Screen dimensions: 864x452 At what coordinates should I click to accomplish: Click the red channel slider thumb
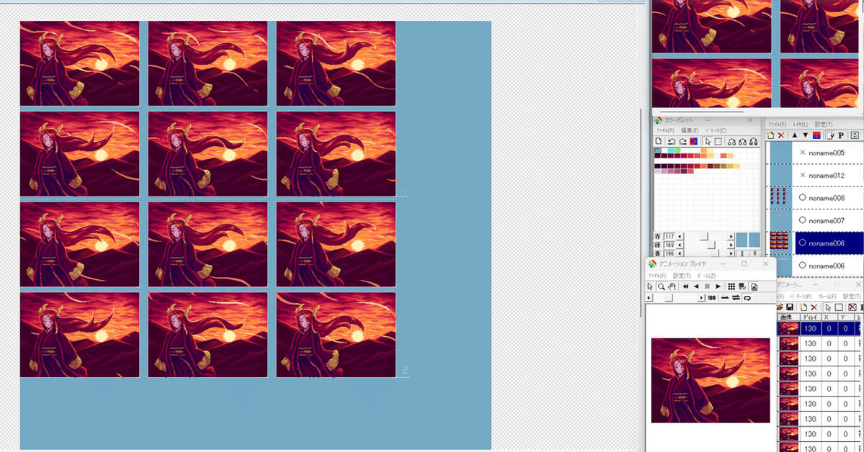(704, 236)
